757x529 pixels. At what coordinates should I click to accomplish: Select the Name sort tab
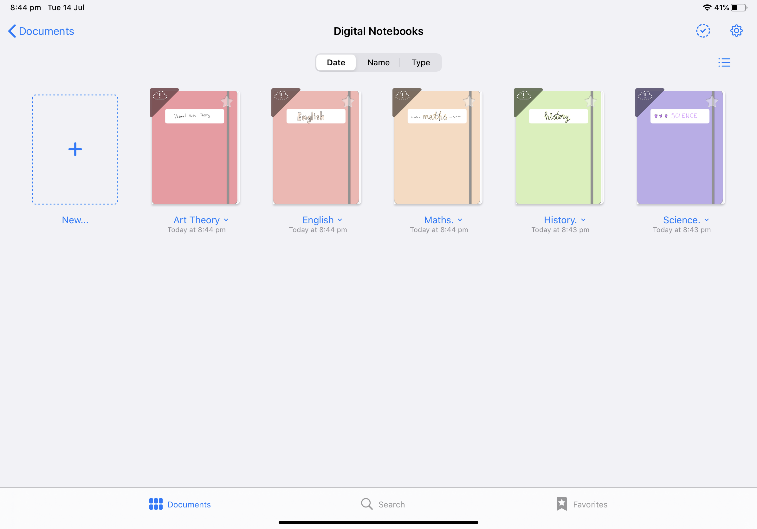coord(378,62)
